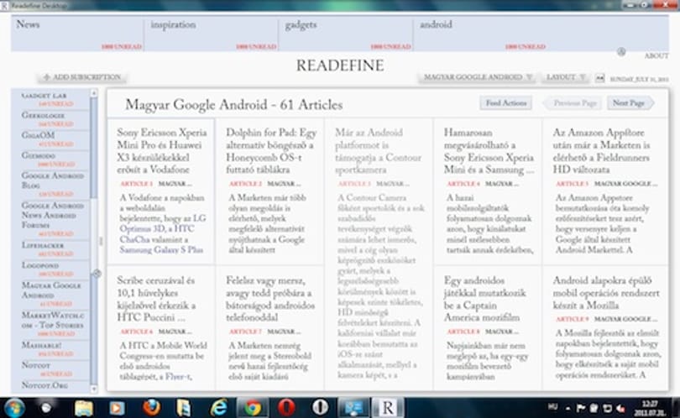Open article Hamarosan megvásárolható a Sony Ericsson
Screen dimensions: 680x418
[x=489, y=151]
